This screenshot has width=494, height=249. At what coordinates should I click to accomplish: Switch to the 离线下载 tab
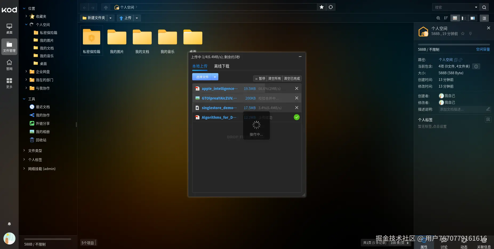pos(222,66)
